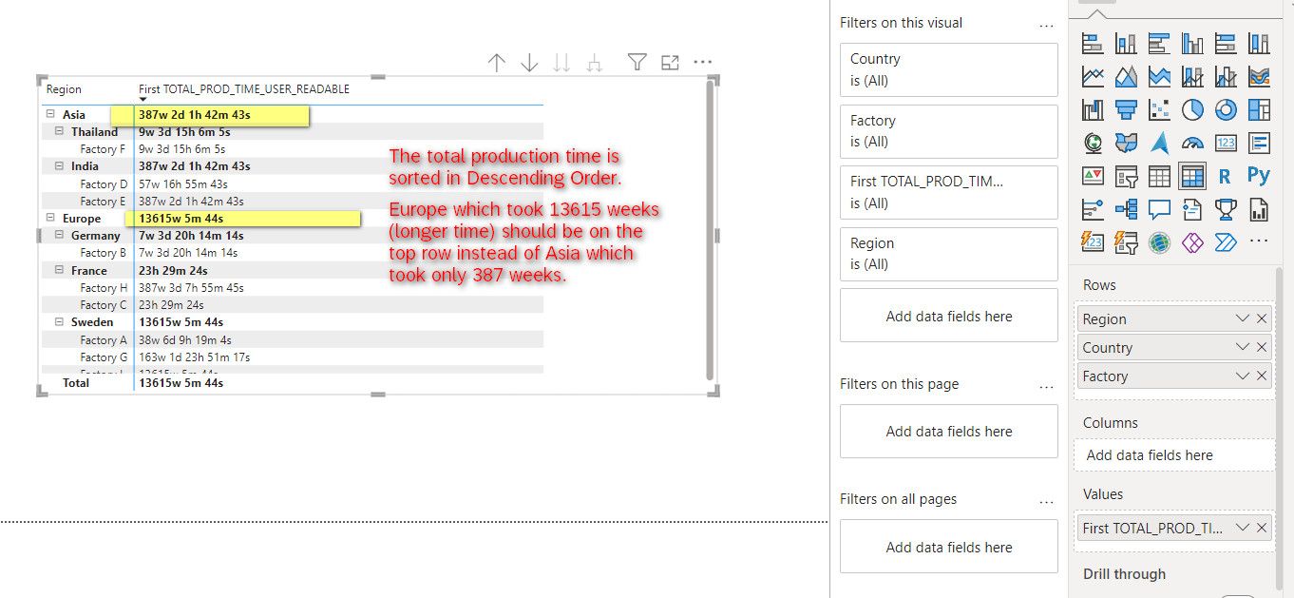The width and height of the screenshot is (1294, 598).
Task: Select the Scatter chart visual
Action: coord(1159,109)
